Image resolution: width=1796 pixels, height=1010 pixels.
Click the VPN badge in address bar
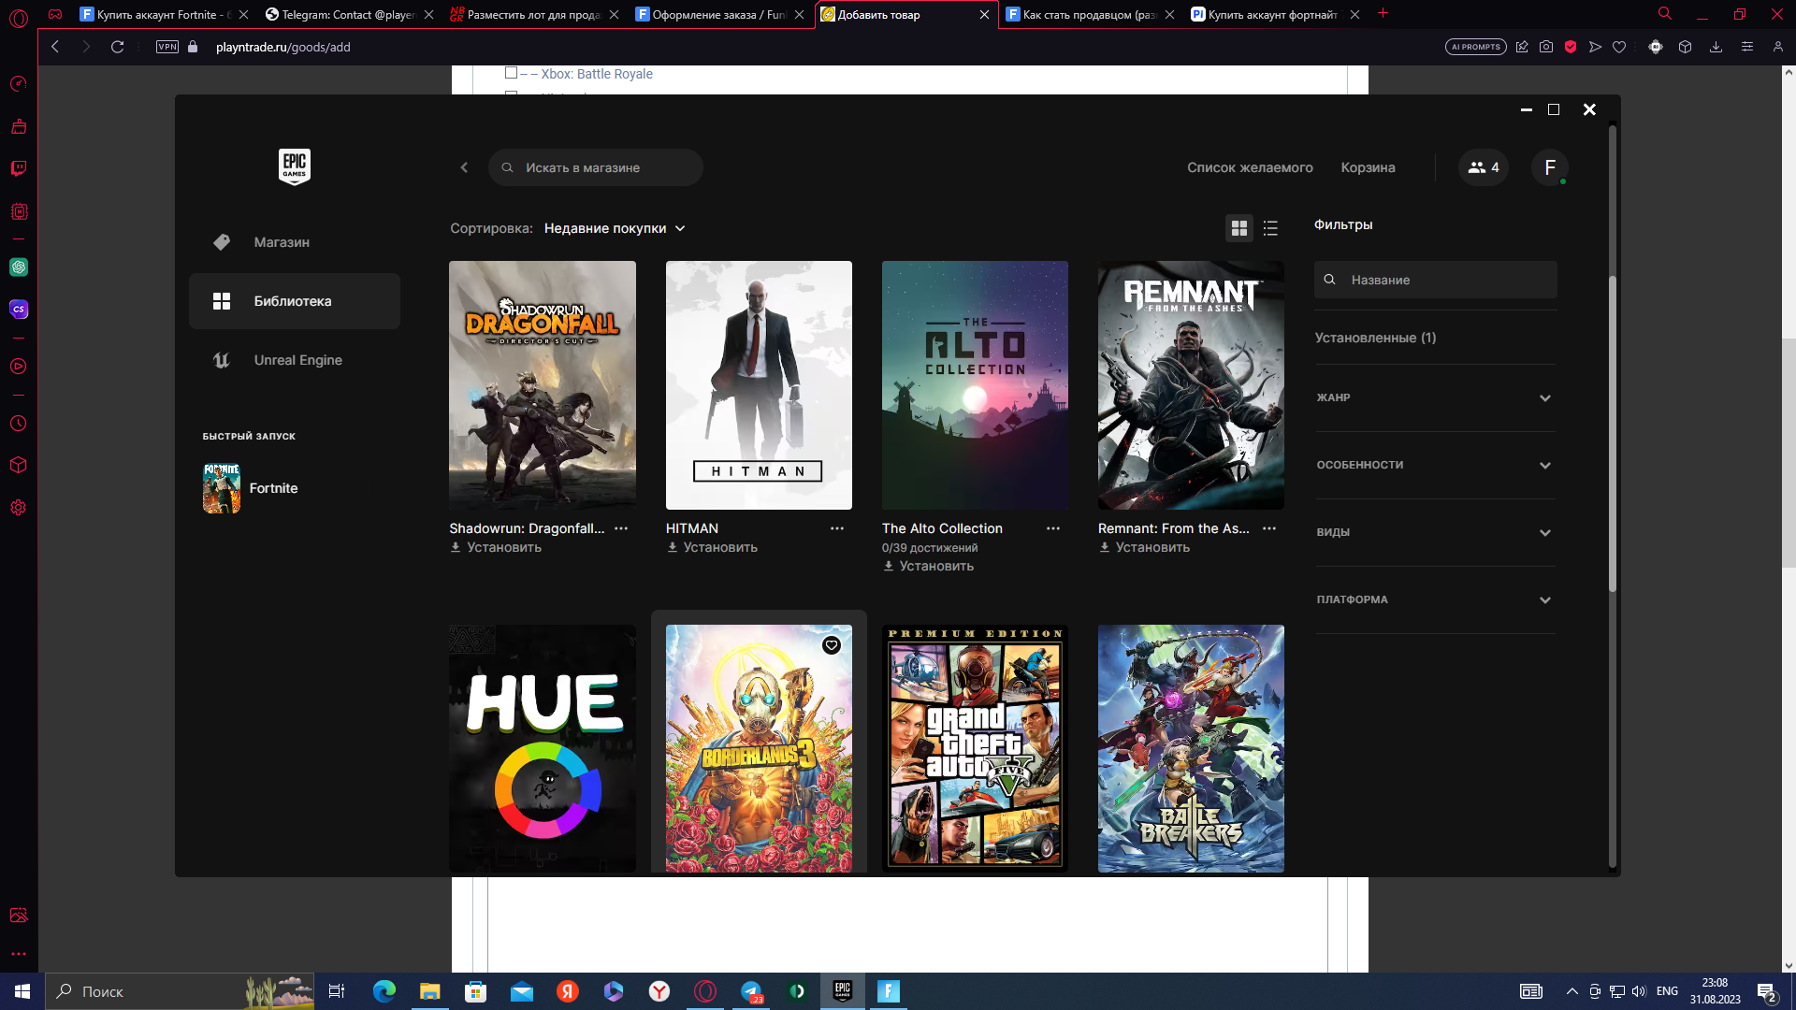[x=167, y=47]
